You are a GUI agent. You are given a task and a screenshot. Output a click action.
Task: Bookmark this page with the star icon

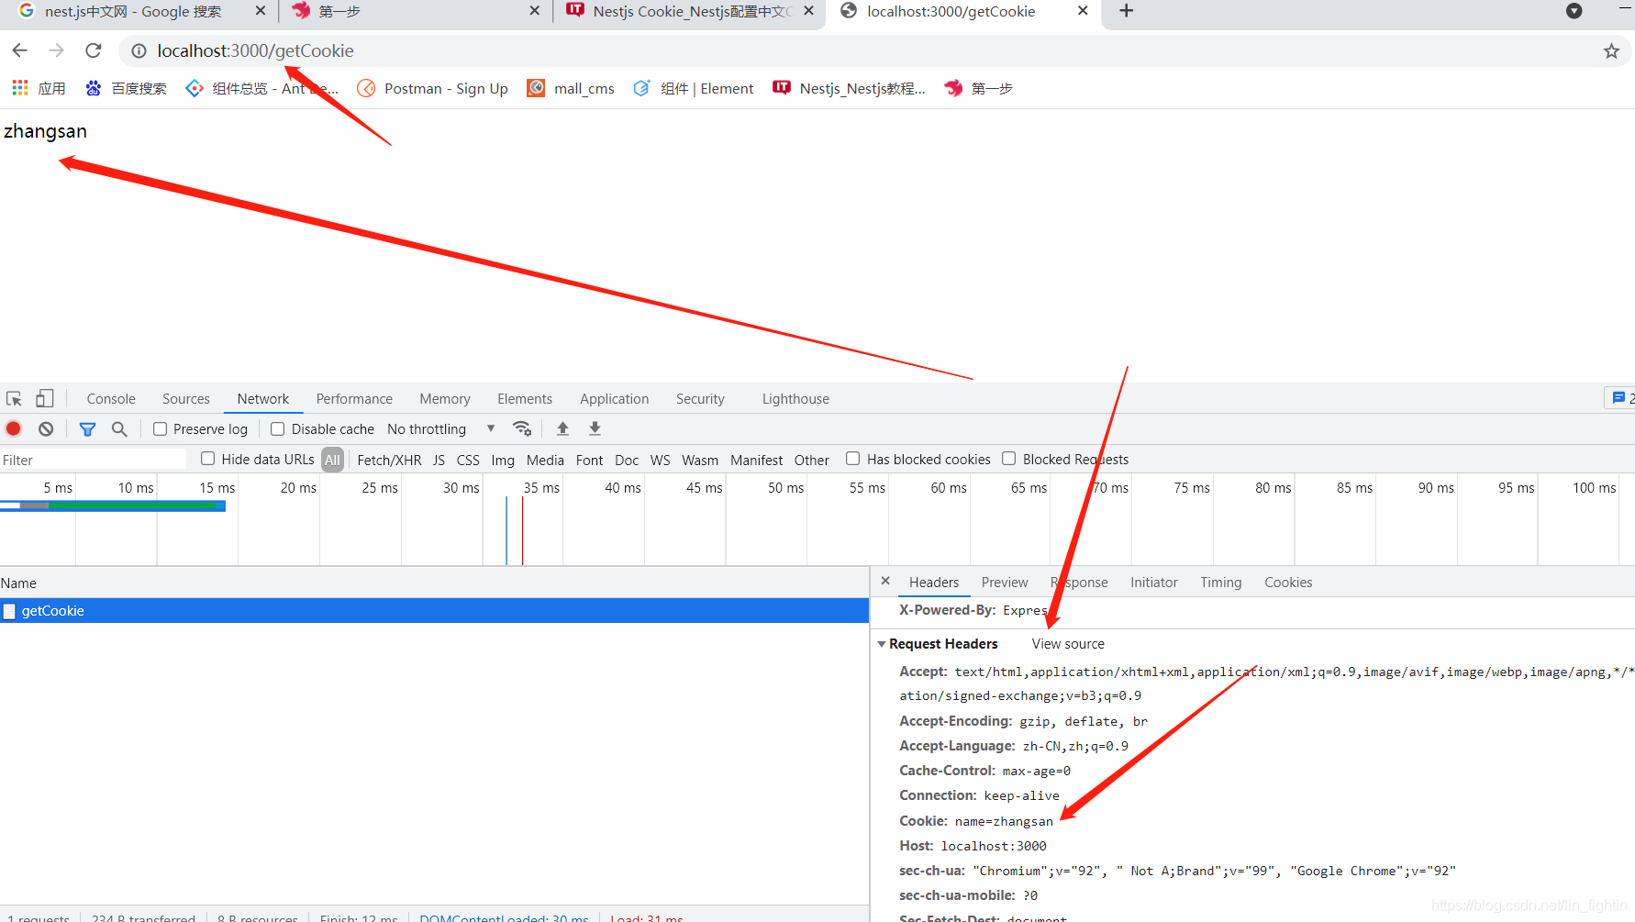tap(1611, 51)
